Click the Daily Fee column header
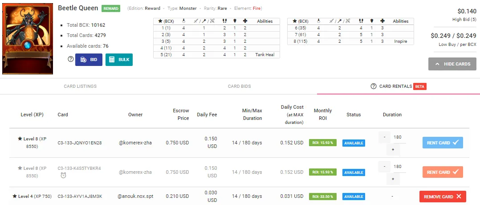 (207, 115)
